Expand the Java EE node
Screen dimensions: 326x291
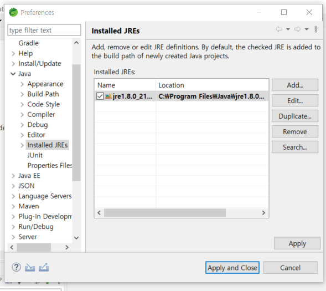tap(13, 176)
